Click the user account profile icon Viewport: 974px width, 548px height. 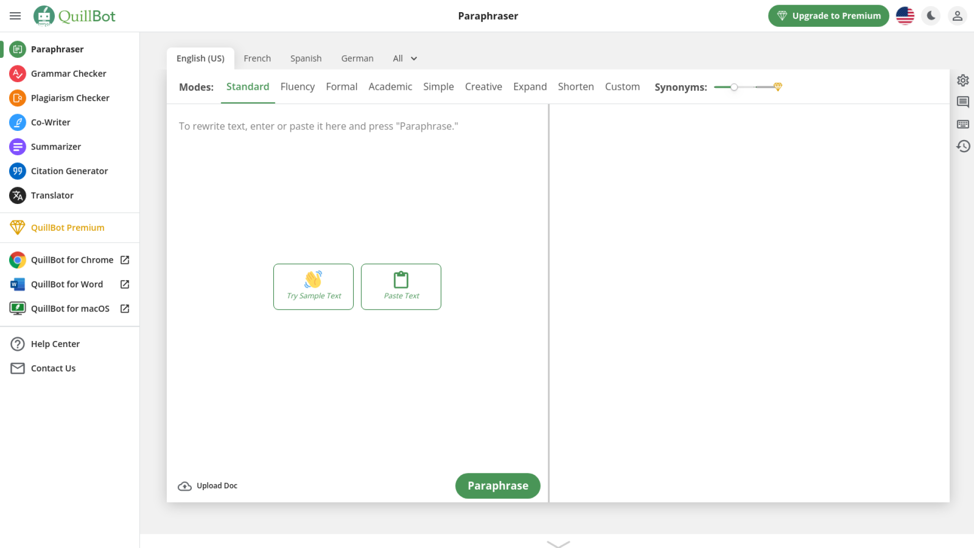(957, 16)
